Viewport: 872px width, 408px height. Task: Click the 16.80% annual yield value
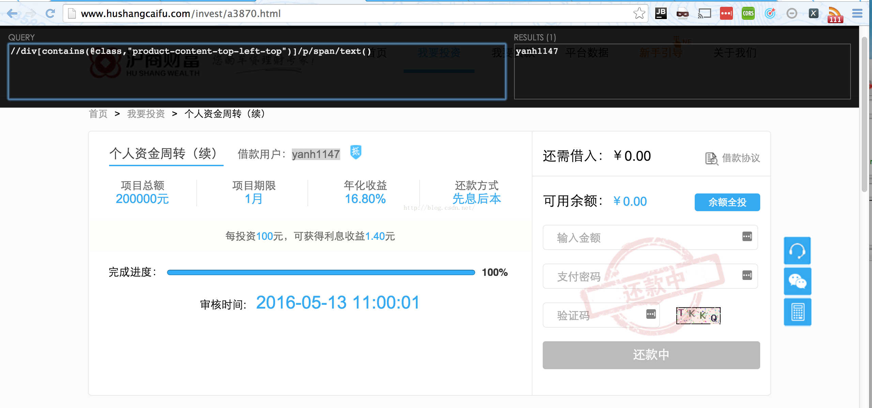pyautogui.click(x=365, y=199)
